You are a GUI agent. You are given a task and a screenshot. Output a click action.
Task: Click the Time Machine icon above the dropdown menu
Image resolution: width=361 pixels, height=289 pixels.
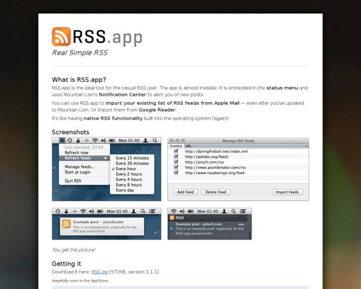pos(70,140)
